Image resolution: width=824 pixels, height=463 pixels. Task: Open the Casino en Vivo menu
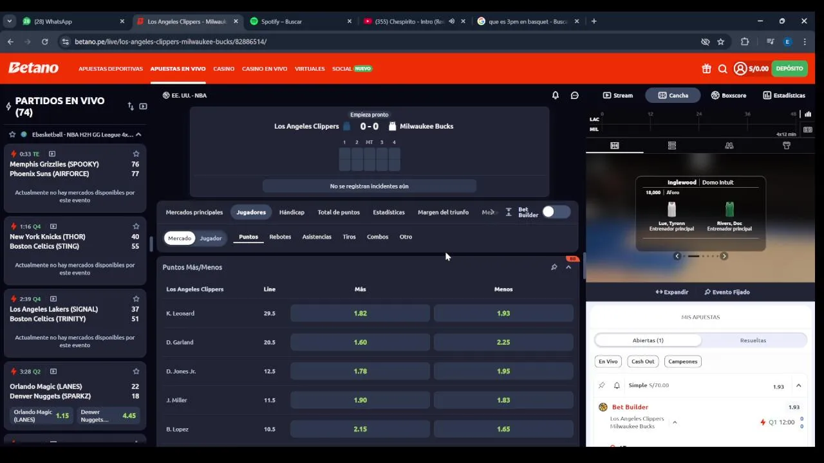(265, 69)
